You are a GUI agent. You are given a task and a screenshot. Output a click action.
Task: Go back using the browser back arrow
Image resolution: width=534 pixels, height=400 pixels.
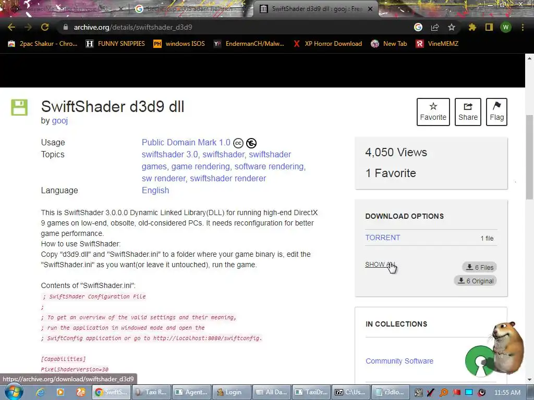point(11,27)
